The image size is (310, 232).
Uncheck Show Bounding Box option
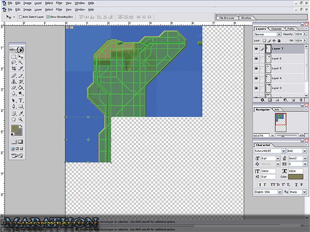48,17
